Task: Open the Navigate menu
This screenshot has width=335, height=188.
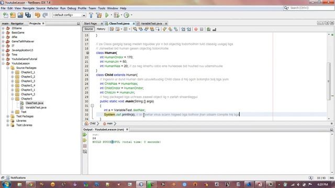Action: 28,8
